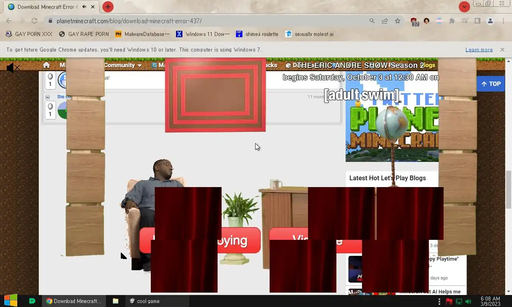Click the Learn more link
This screenshot has height=307, width=512.
[479, 50]
